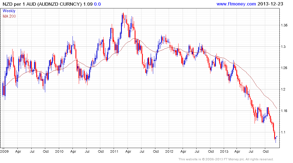The height and width of the screenshot is (163, 293).
Task: Select the 2011 marker on time axis
Action: pos(114,151)
